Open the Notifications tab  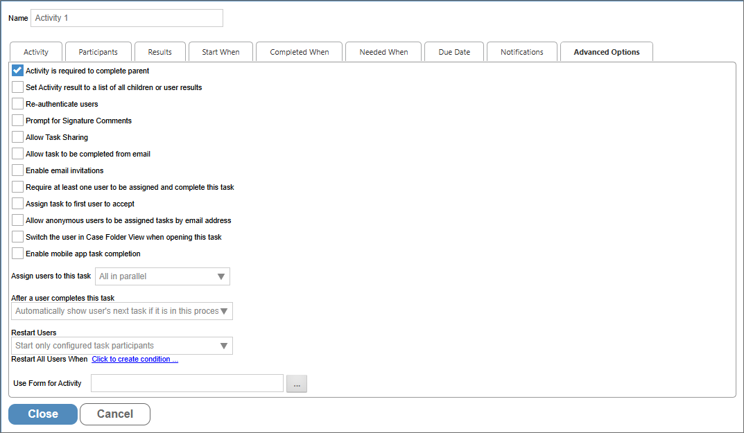click(x=522, y=52)
